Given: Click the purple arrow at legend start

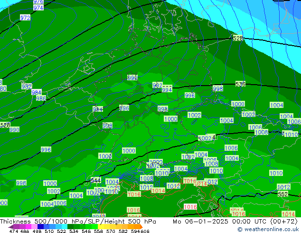Looking at the screenshot, I should [x=11, y=227].
